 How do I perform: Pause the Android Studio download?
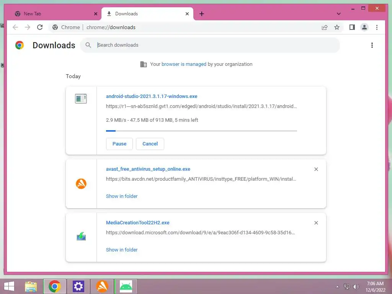pos(119,144)
